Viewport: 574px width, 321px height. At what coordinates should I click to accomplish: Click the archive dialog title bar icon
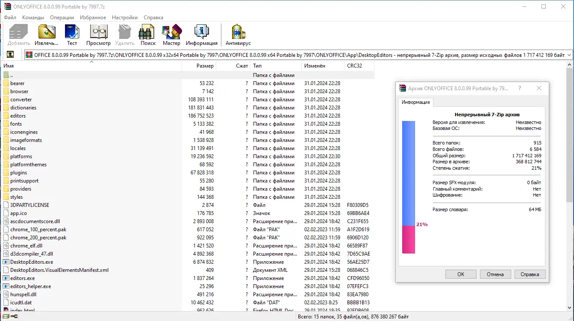click(x=402, y=88)
